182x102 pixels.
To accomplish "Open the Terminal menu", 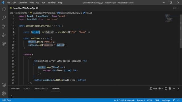I will tap(51, 3).
